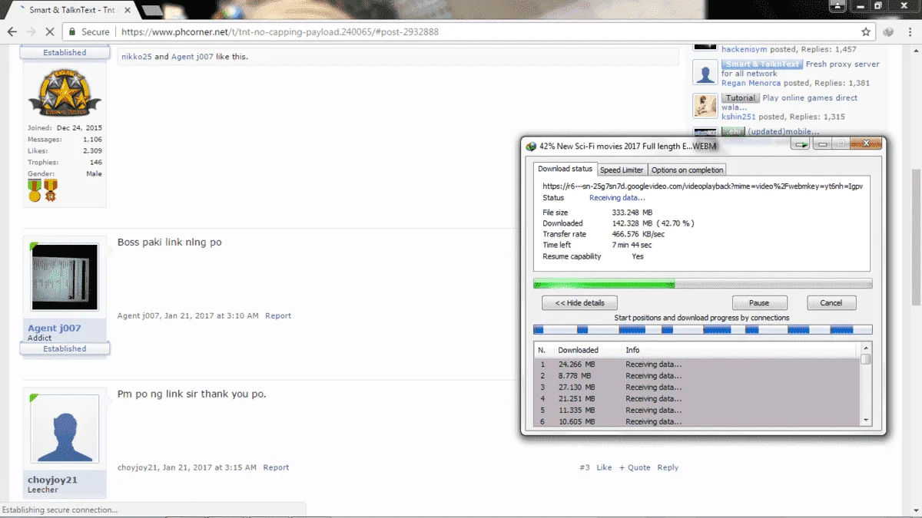The width and height of the screenshot is (922, 518).
Task: Open kshin251 profile link
Action: (x=739, y=117)
